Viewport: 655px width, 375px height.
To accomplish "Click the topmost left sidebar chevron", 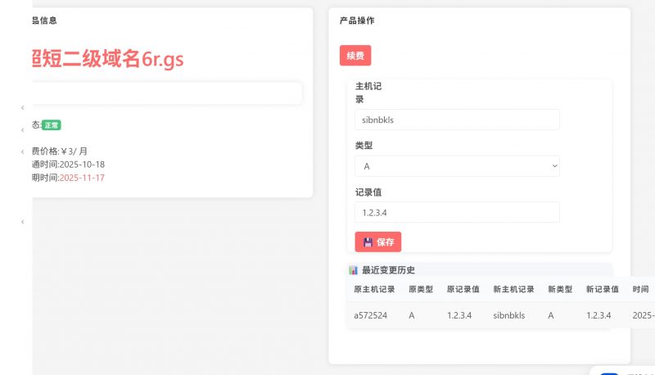I will pos(22,108).
